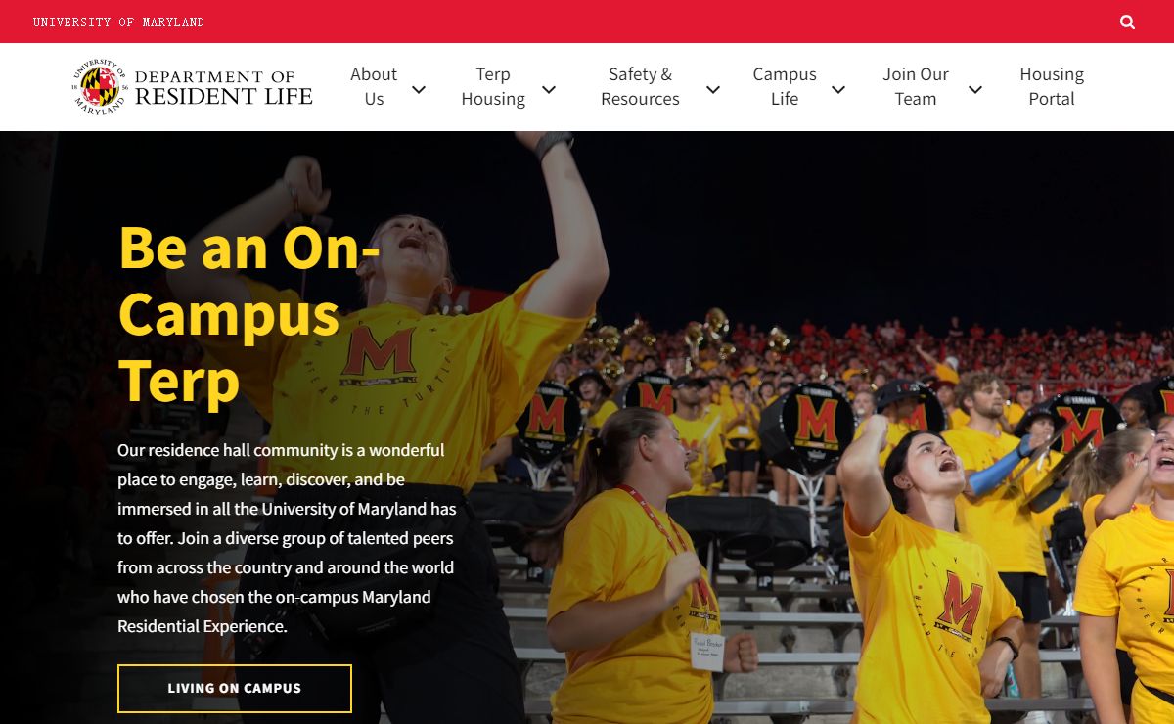This screenshot has width=1174, height=724.
Task: Click the University of Maryland top bar link
Action: click(118, 22)
